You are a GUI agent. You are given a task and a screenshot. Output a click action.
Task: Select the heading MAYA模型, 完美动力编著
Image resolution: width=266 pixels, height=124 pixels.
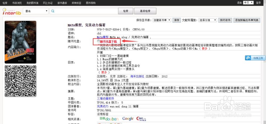pyautogui.click(x=86, y=25)
